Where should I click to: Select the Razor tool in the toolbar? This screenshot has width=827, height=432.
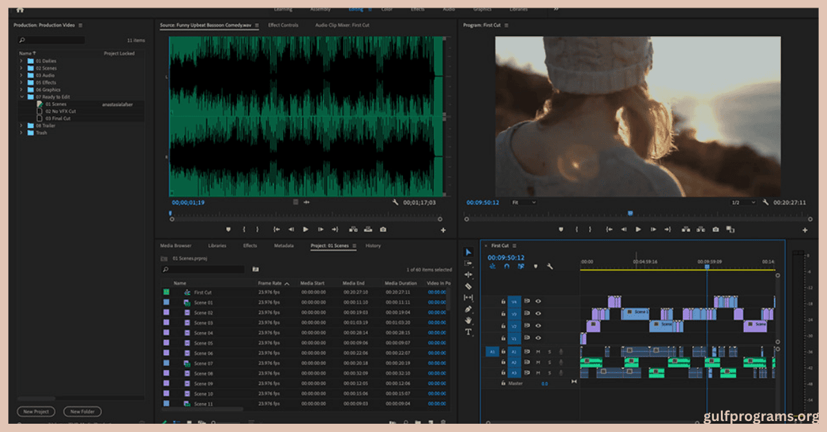pos(469,285)
